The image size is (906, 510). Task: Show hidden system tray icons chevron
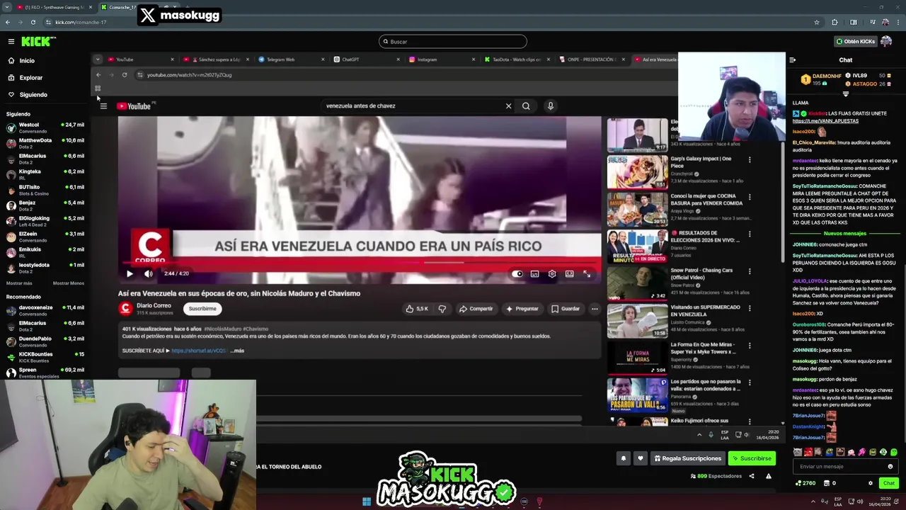(x=813, y=501)
